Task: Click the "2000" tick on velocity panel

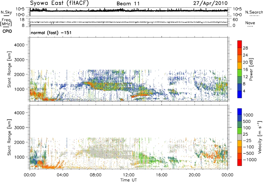Action: click(19, 142)
